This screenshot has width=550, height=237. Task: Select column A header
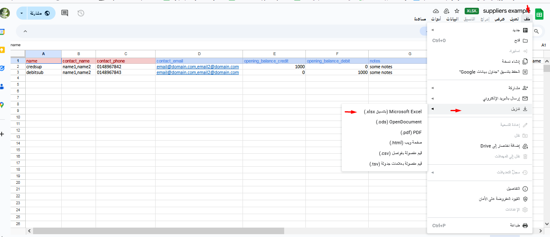pyautogui.click(x=43, y=54)
